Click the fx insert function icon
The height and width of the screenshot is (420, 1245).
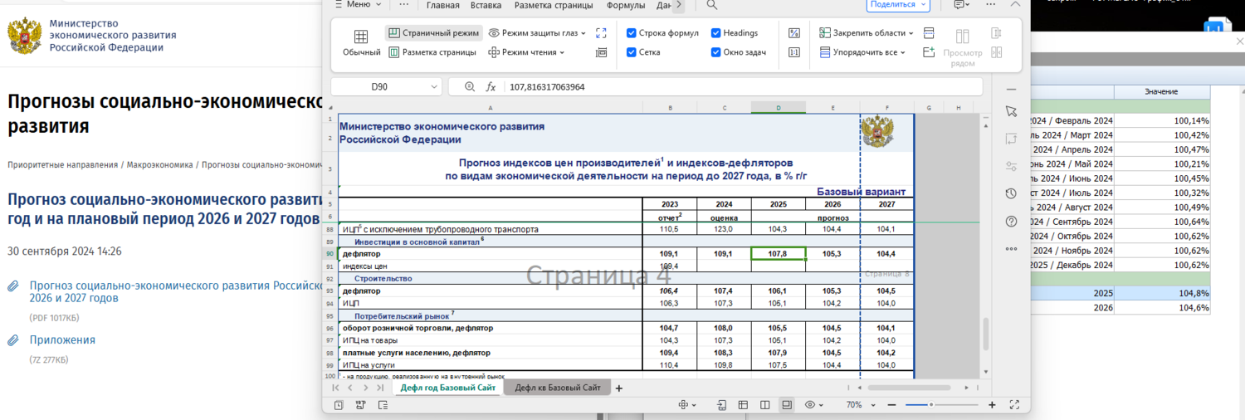point(491,86)
